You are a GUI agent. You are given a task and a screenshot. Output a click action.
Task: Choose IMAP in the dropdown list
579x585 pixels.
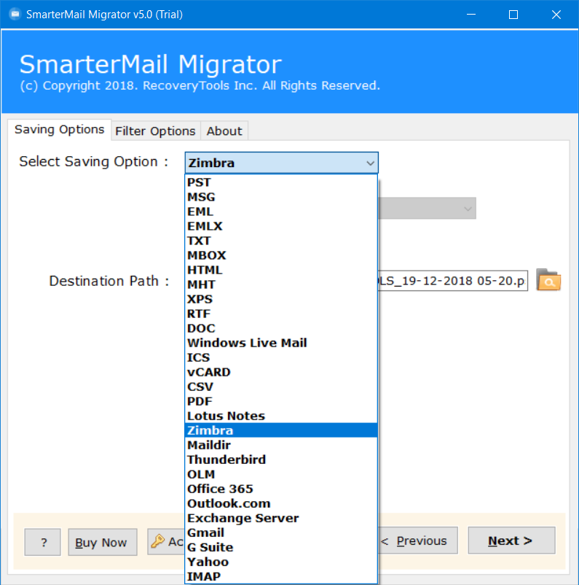[281, 576]
